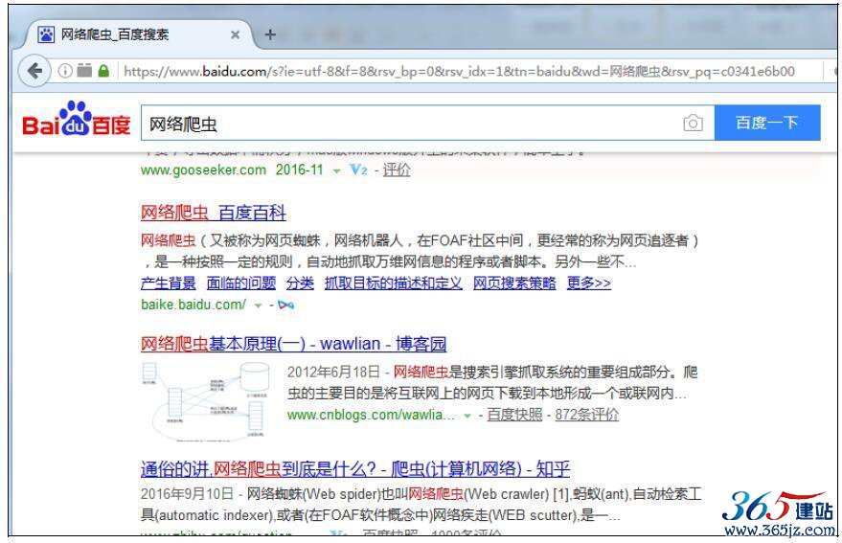Open a new tab with plus button
This screenshot has height=543, width=842.
pyautogui.click(x=270, y=34)
